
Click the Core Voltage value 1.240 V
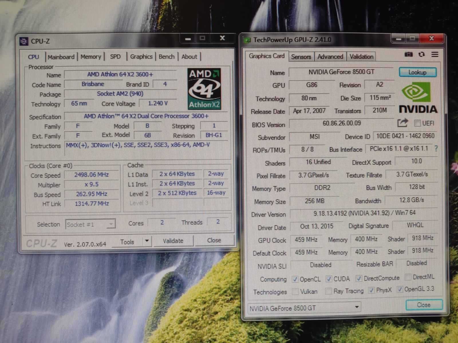(x=158, y=103)
